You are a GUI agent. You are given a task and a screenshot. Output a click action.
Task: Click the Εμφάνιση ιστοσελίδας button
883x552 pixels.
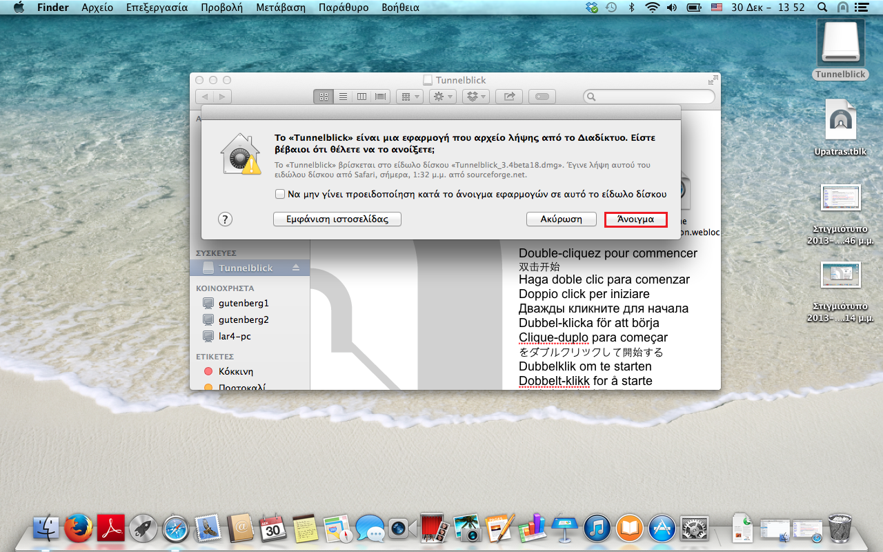[337, 219]
